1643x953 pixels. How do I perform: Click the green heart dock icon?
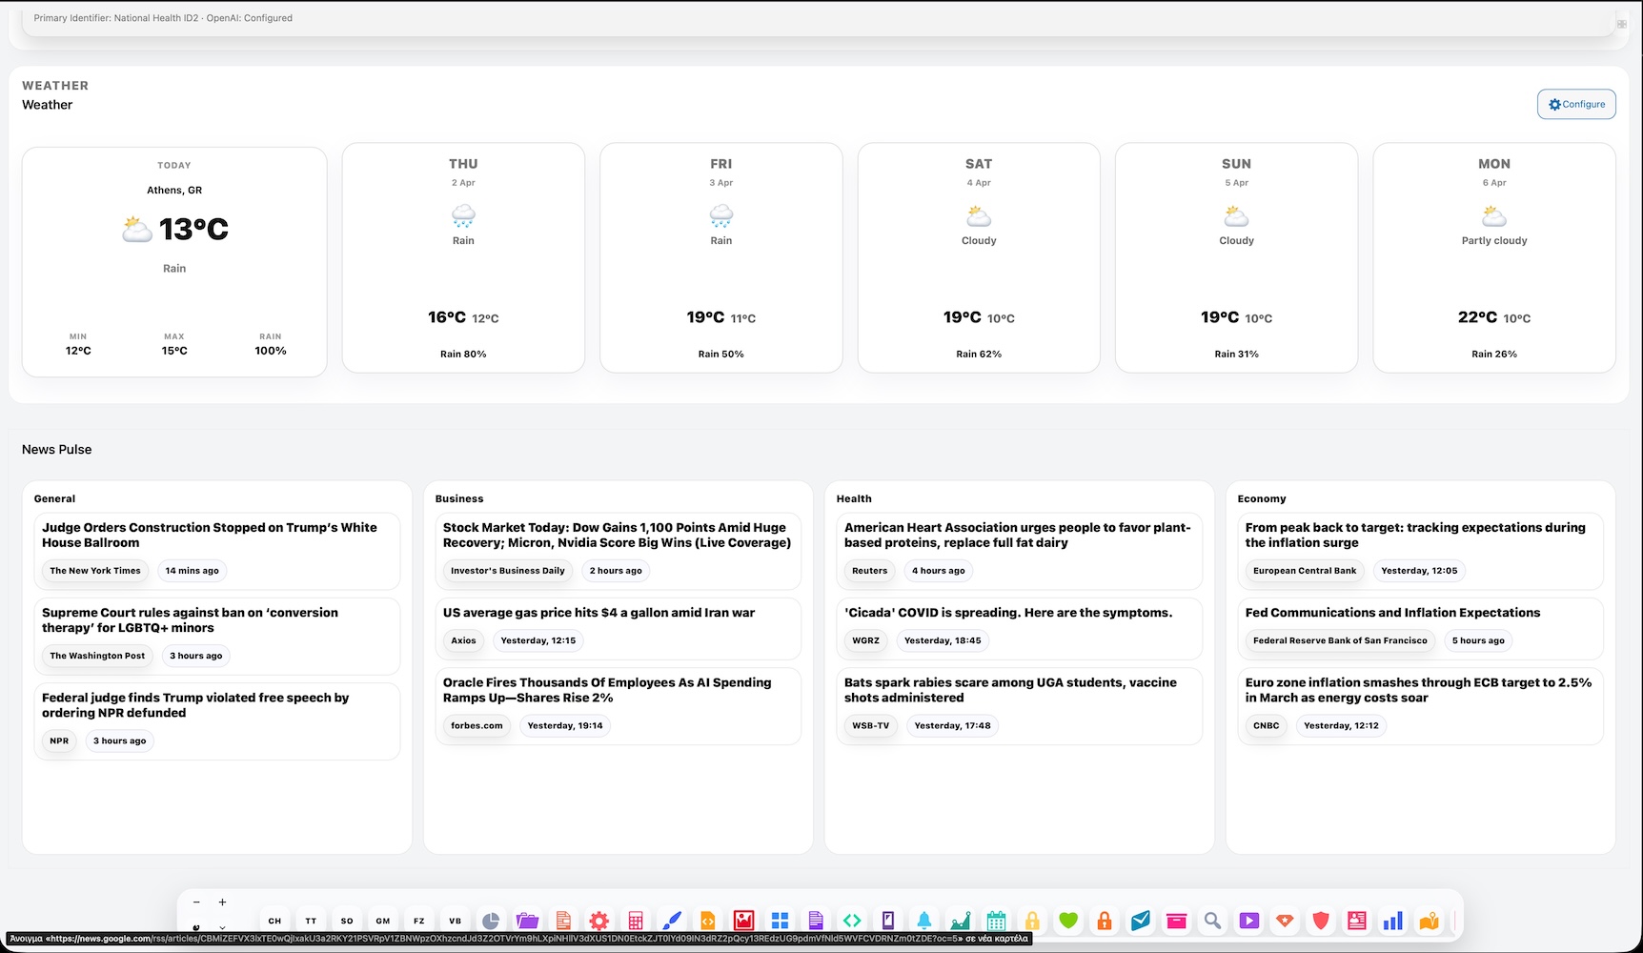click(1068, 921)
